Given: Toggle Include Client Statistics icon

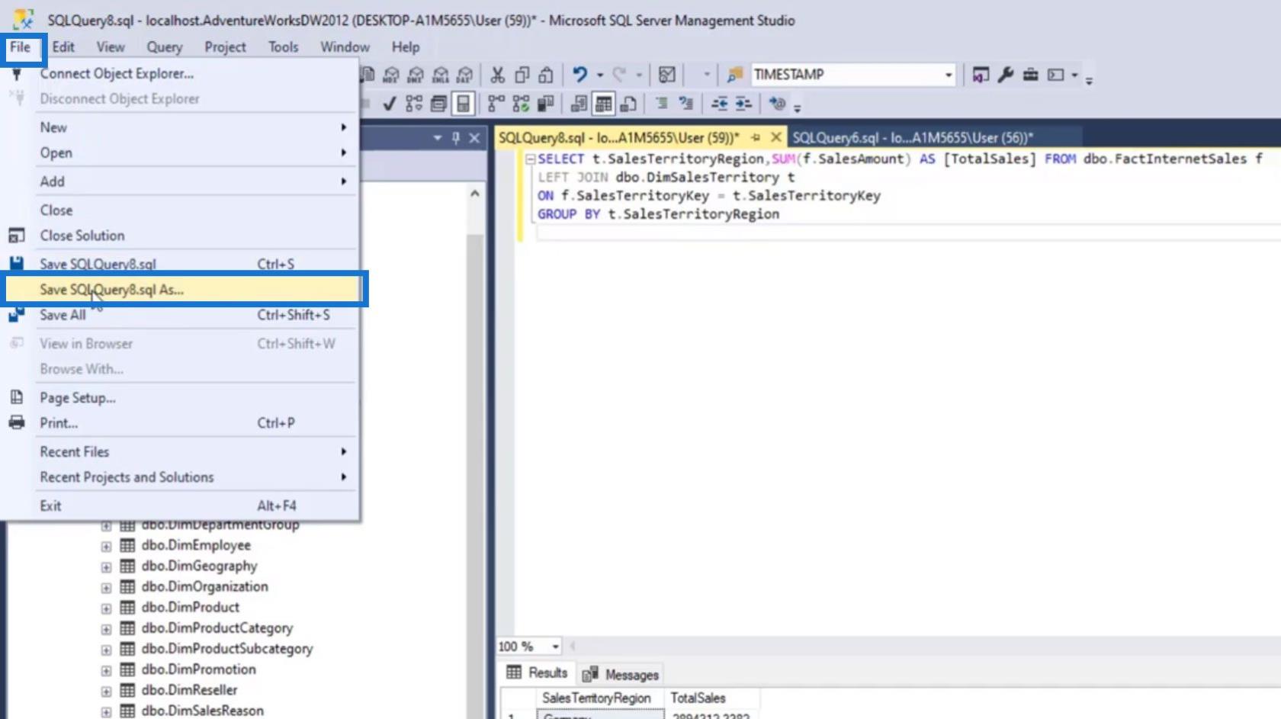Looking at the screenshot, I should [x=545, y=104].
